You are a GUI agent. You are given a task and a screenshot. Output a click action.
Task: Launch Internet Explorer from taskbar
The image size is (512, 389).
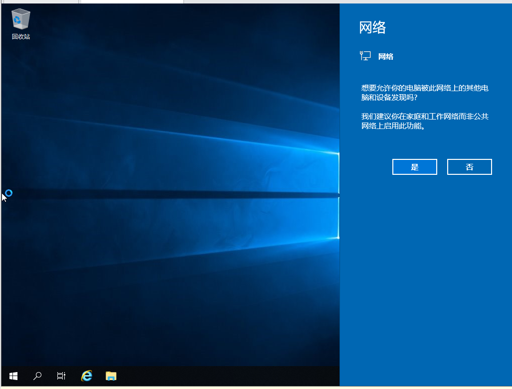tap(87, 376)
